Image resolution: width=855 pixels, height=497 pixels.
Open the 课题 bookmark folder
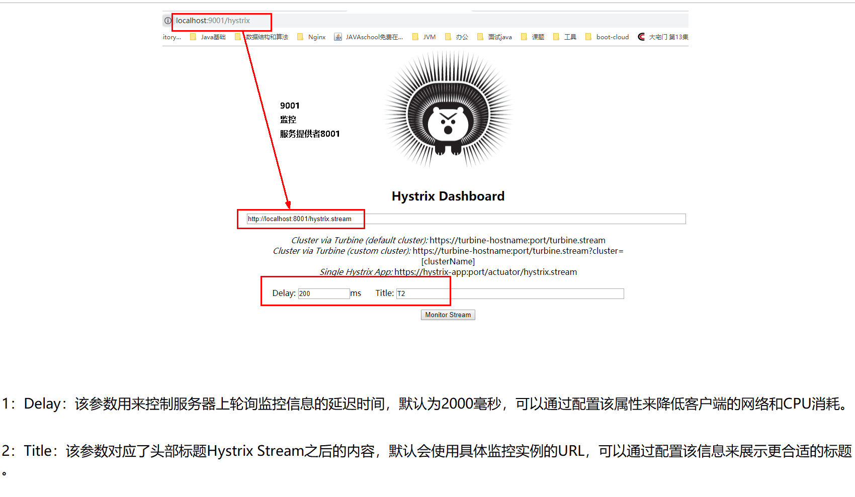(x=533, y=37)
